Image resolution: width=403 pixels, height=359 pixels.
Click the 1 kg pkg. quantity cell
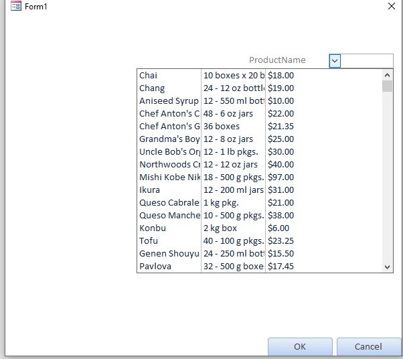click(x=221, y=203)
